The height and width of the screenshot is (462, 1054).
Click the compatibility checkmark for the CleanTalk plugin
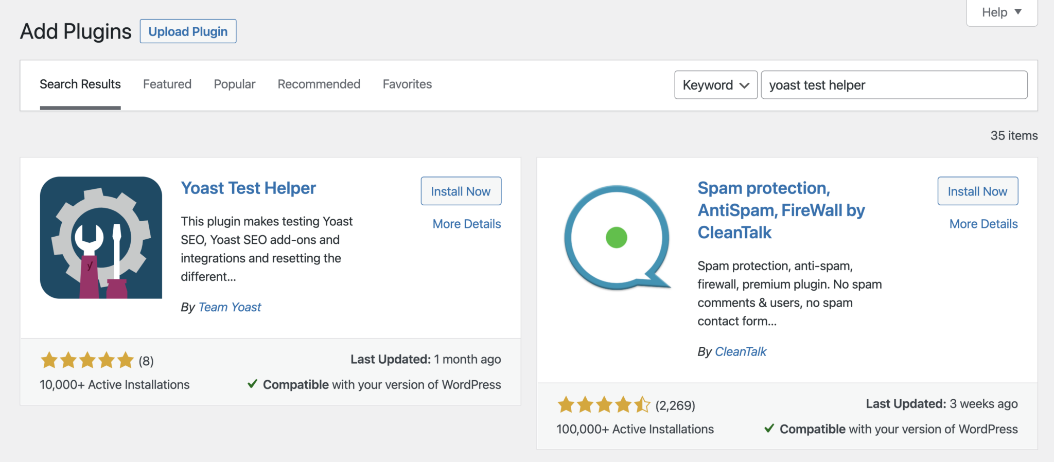click(x=770, y=429)
